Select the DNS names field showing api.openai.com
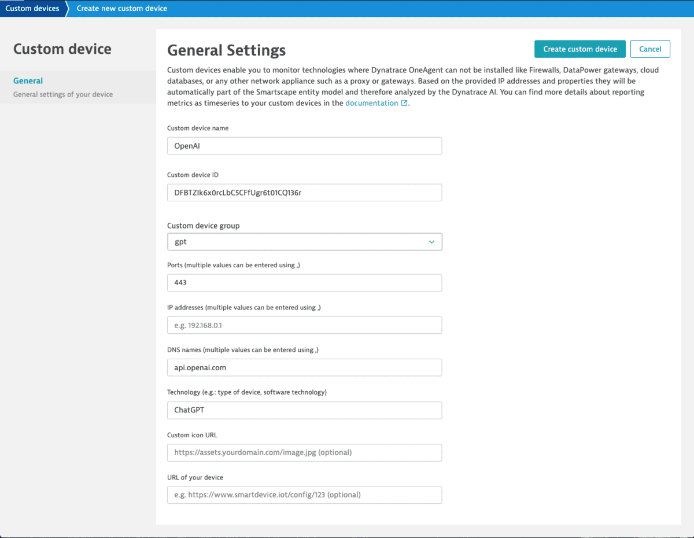The image size is (694, 538). click(305, 367)
